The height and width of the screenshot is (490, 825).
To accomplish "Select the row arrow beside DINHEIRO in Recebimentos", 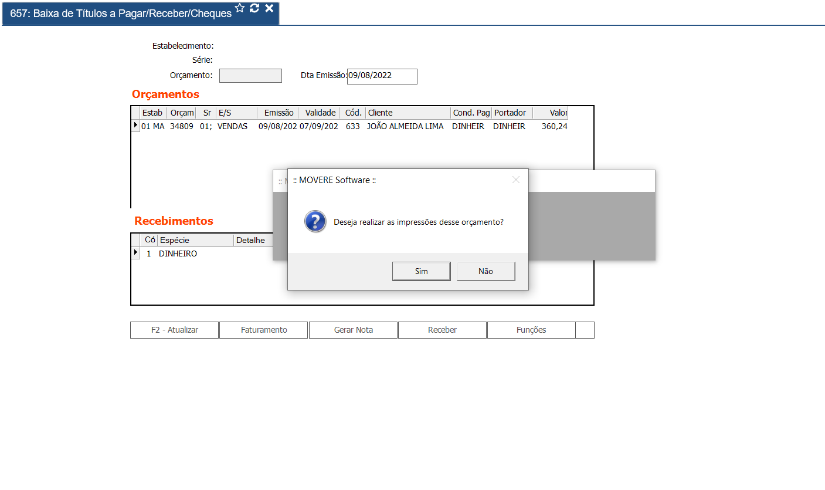I will [x=135, y=253].
